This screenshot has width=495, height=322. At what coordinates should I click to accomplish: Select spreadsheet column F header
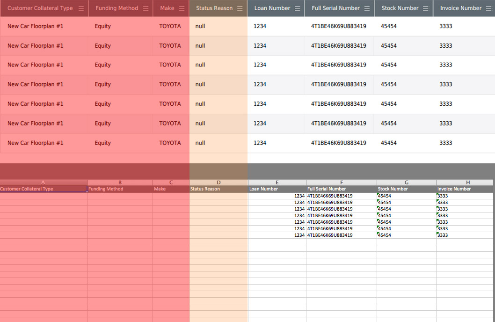click(342, 183)
